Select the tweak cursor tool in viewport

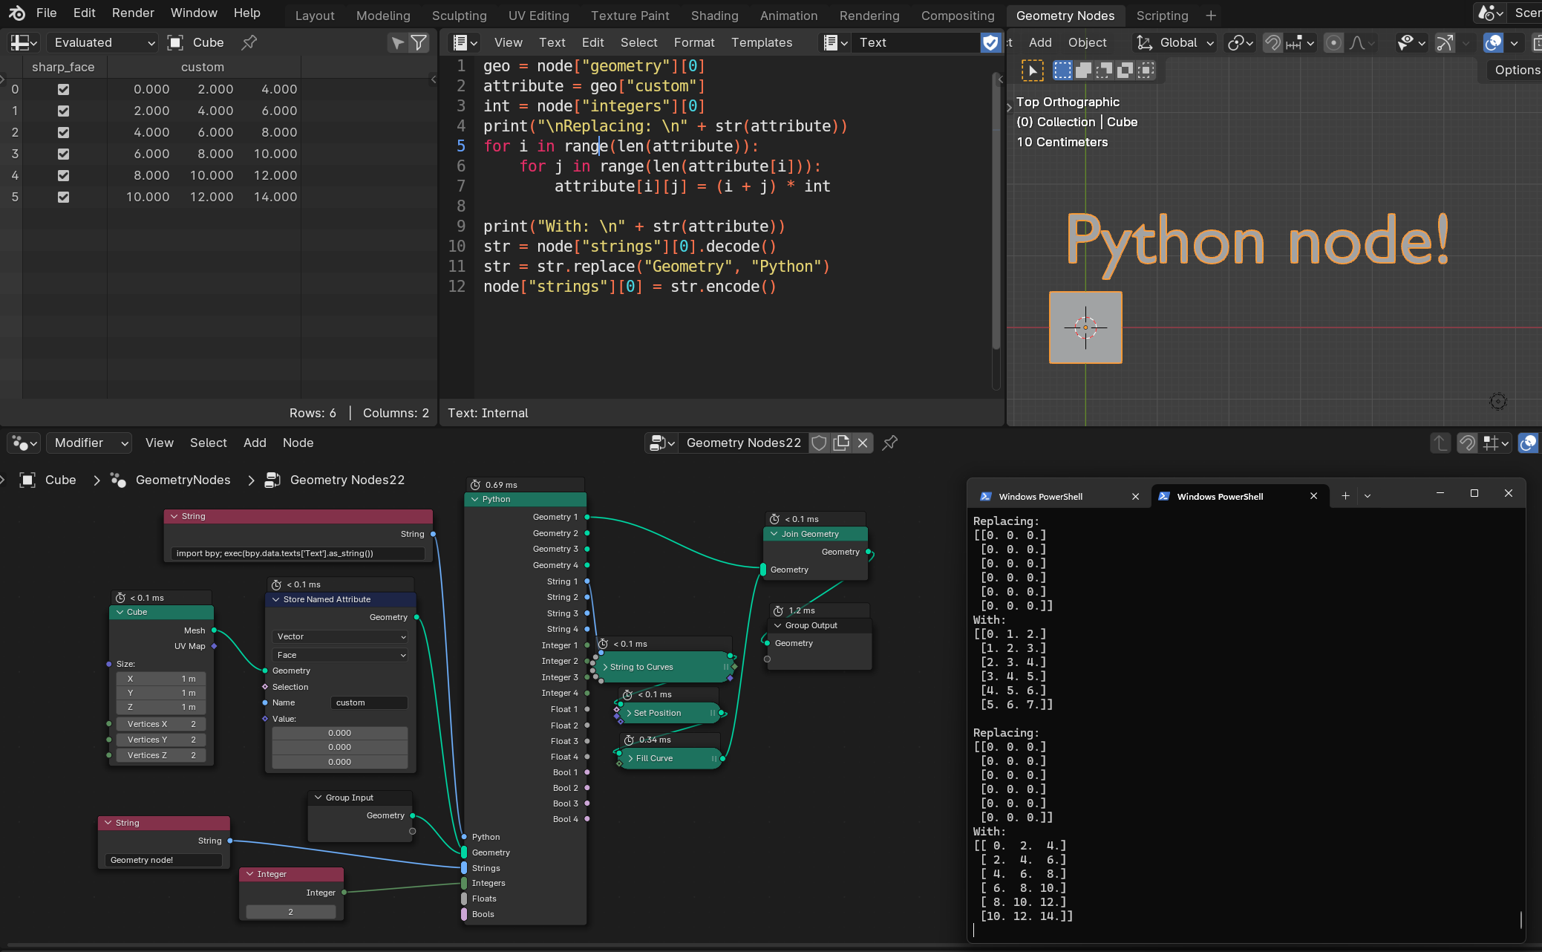1032,71
